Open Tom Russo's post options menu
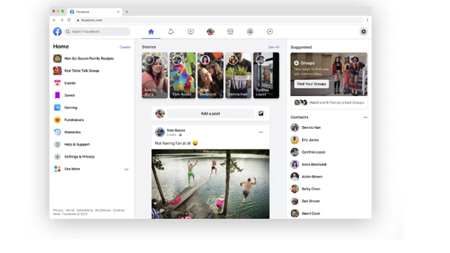450x253 pixels. [261, 132]
